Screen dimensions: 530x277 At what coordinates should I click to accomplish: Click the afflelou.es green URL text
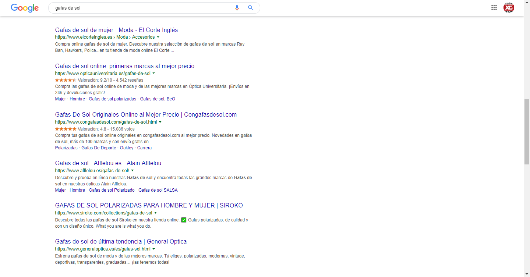(92, 170)
